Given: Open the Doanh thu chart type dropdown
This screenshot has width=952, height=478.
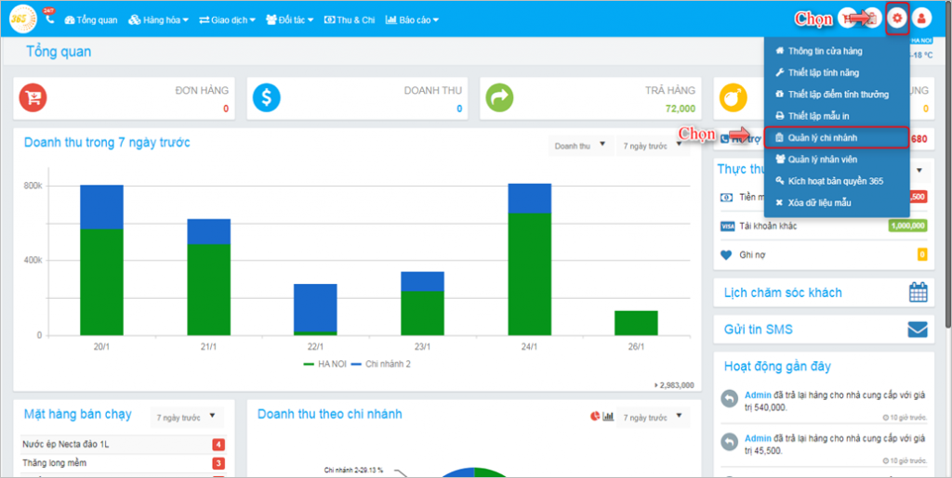Looking at the screenshot, I should tap(580, 145).
